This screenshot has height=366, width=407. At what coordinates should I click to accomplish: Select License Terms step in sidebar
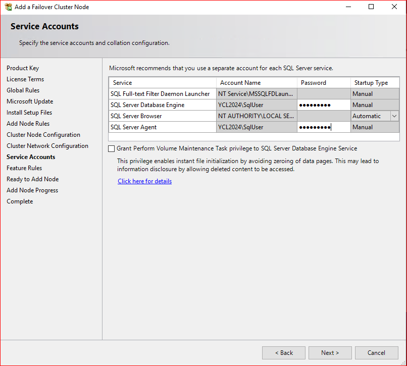[25, 79]
